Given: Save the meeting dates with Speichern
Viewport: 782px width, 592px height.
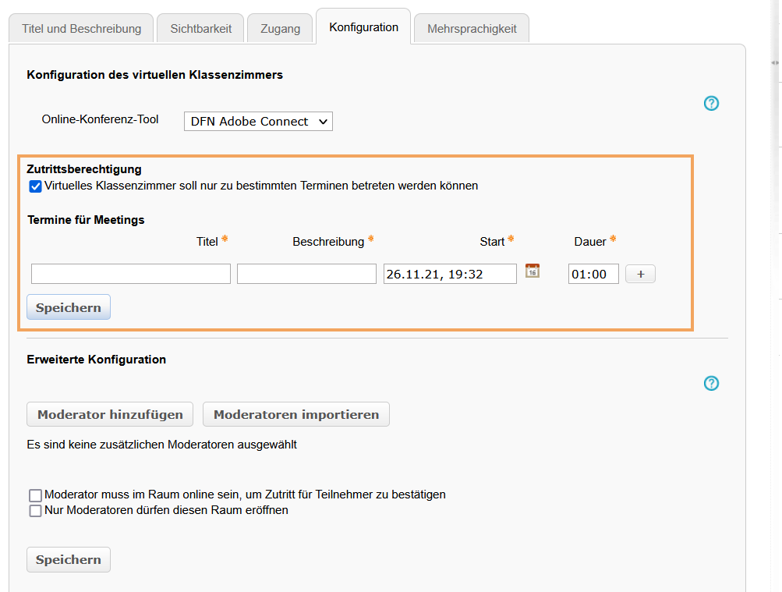Looking at the screenshot, I should tap(68, 307).
